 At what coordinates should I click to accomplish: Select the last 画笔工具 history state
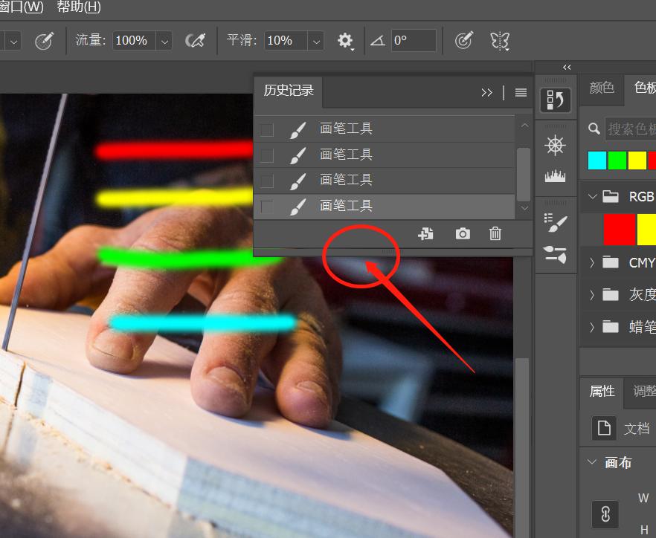[x=346, y=206]
